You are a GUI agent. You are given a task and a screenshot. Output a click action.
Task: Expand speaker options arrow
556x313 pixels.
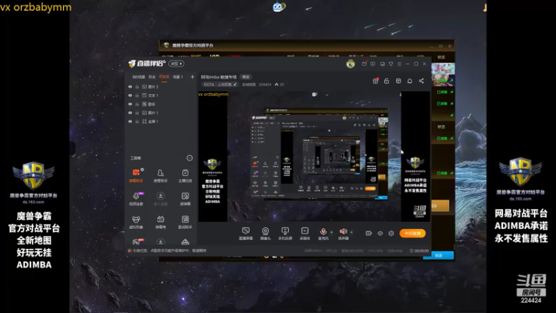[352, 232]
